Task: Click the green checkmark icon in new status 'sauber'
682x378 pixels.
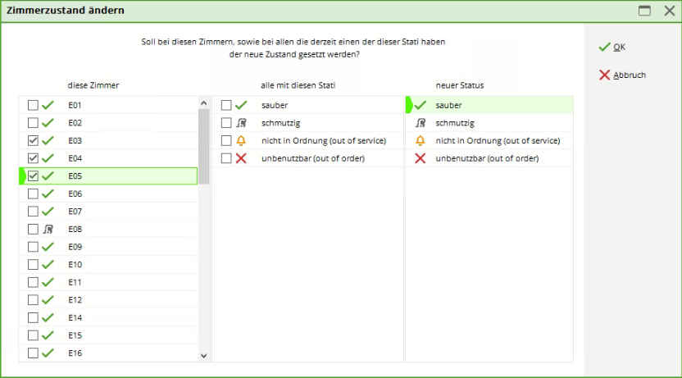Action: coord(421,105)
